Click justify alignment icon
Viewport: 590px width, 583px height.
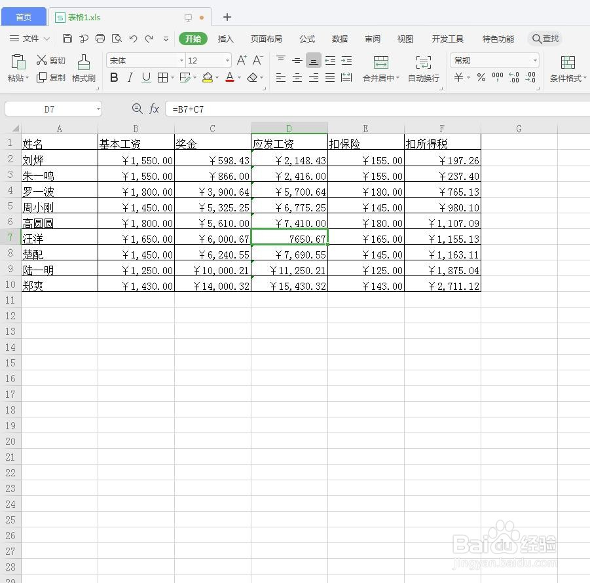click(330, 77)
